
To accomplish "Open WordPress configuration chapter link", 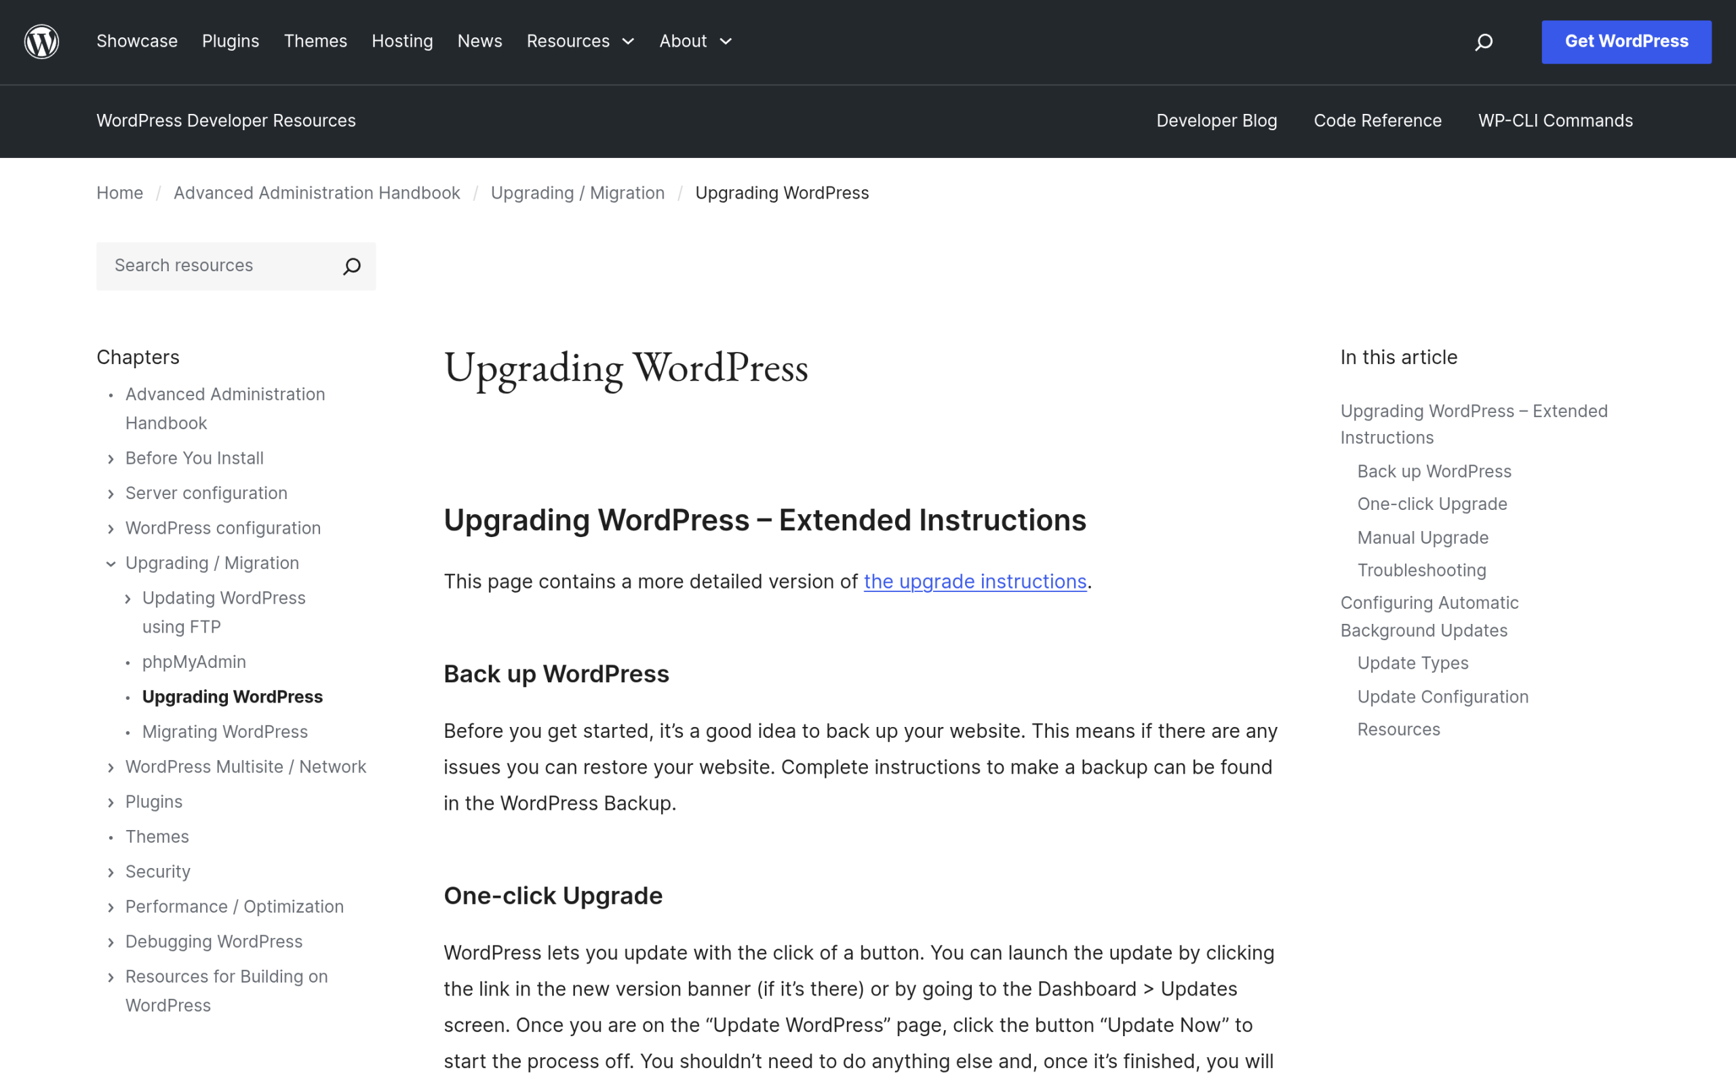I will coord(223,528).
